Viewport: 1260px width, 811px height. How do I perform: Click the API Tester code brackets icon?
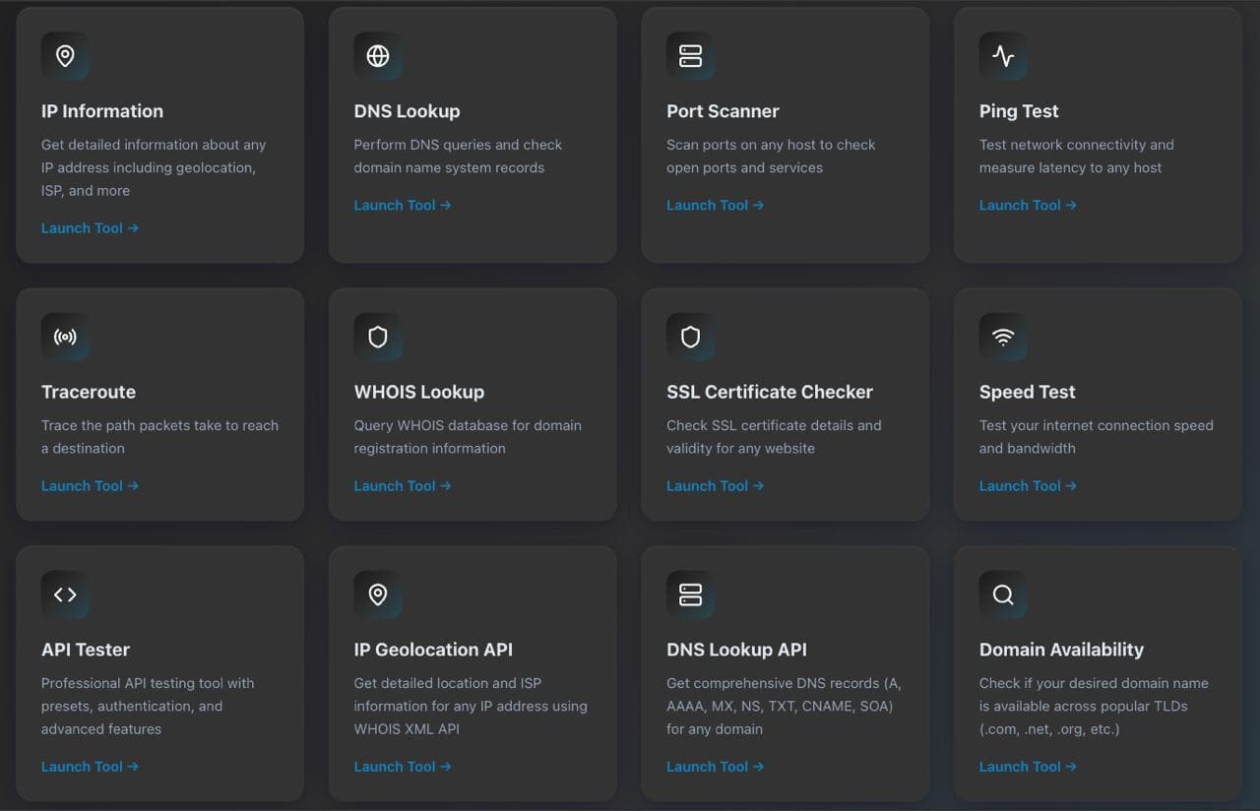(x=64, y=594)
